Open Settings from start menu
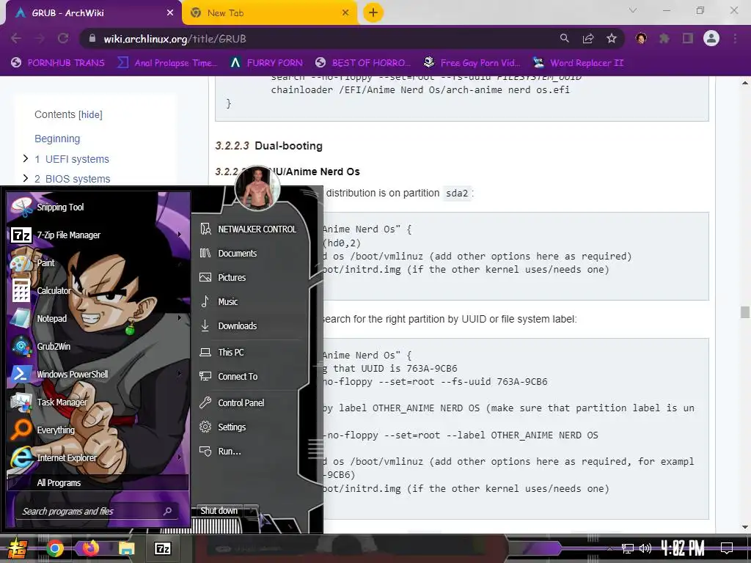This screenshot has height=563, width=751. pyautogui.click(x=250, y=427)
